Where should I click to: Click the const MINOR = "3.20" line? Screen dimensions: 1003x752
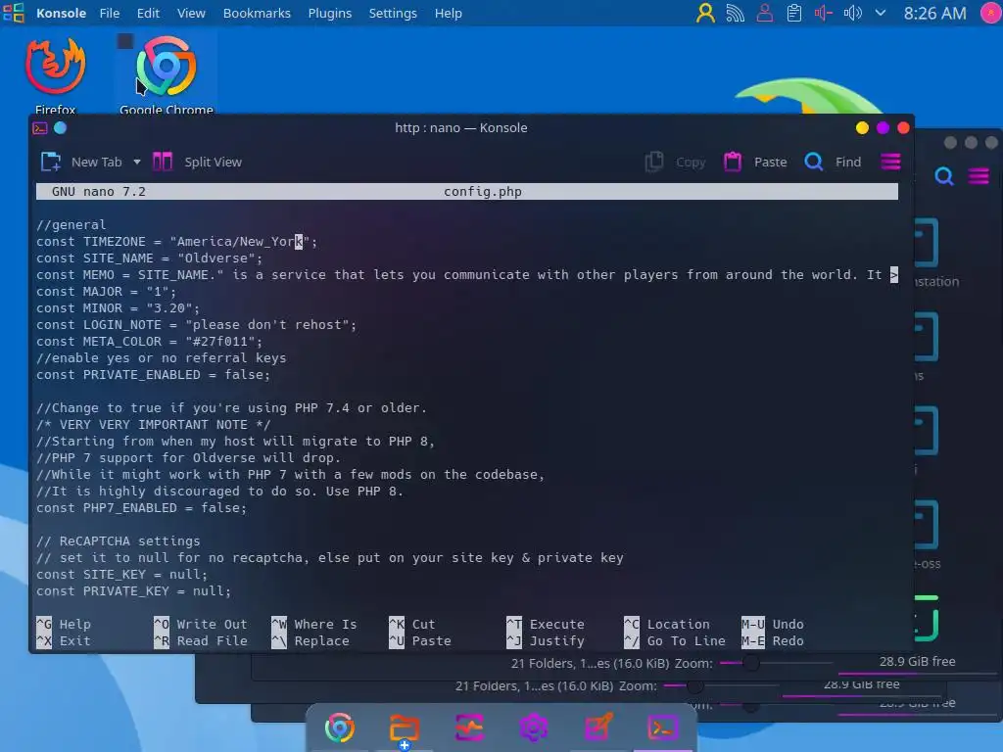click(119, 308)
